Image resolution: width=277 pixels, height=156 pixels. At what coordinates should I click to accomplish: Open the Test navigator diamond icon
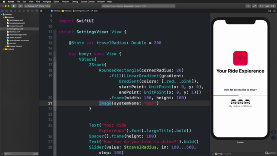24,11
